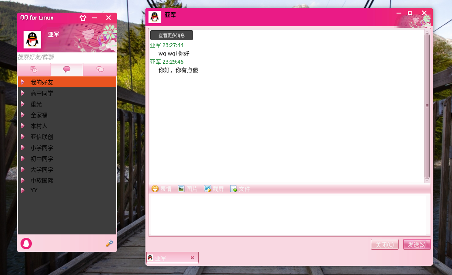Minimize the QQ for Linux main window
The image size is (452, 275).
click(x=95, y=18)
